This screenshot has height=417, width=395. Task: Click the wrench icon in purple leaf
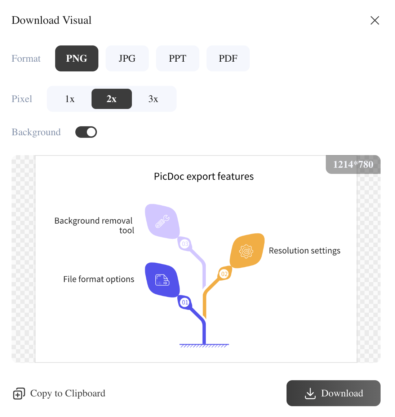tap(162, 221)
